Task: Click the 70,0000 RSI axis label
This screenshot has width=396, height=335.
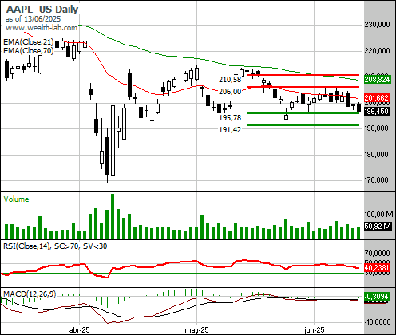Action: point(377,253)
